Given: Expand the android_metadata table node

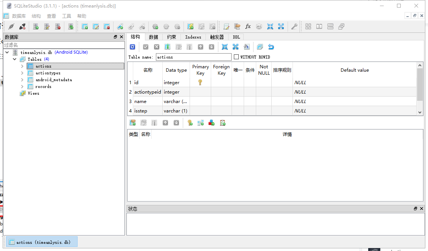Looking at the screenshot, I should [22, 80].
